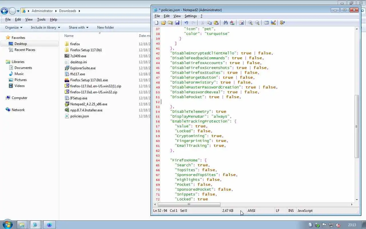This screenshot has width=366, height=229.
Task: Open Explorer's File menu
Action: tap(8, 19)
